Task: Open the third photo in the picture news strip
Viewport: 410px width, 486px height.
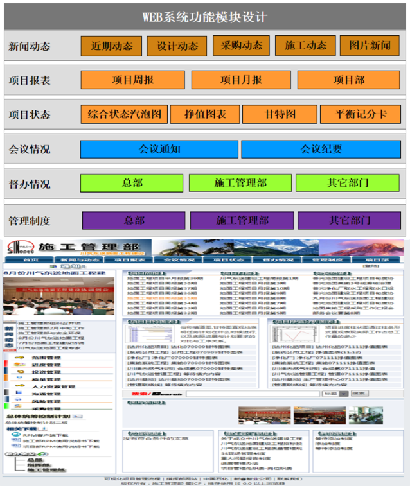Action: pyautogui.click(x=366, y=415)
